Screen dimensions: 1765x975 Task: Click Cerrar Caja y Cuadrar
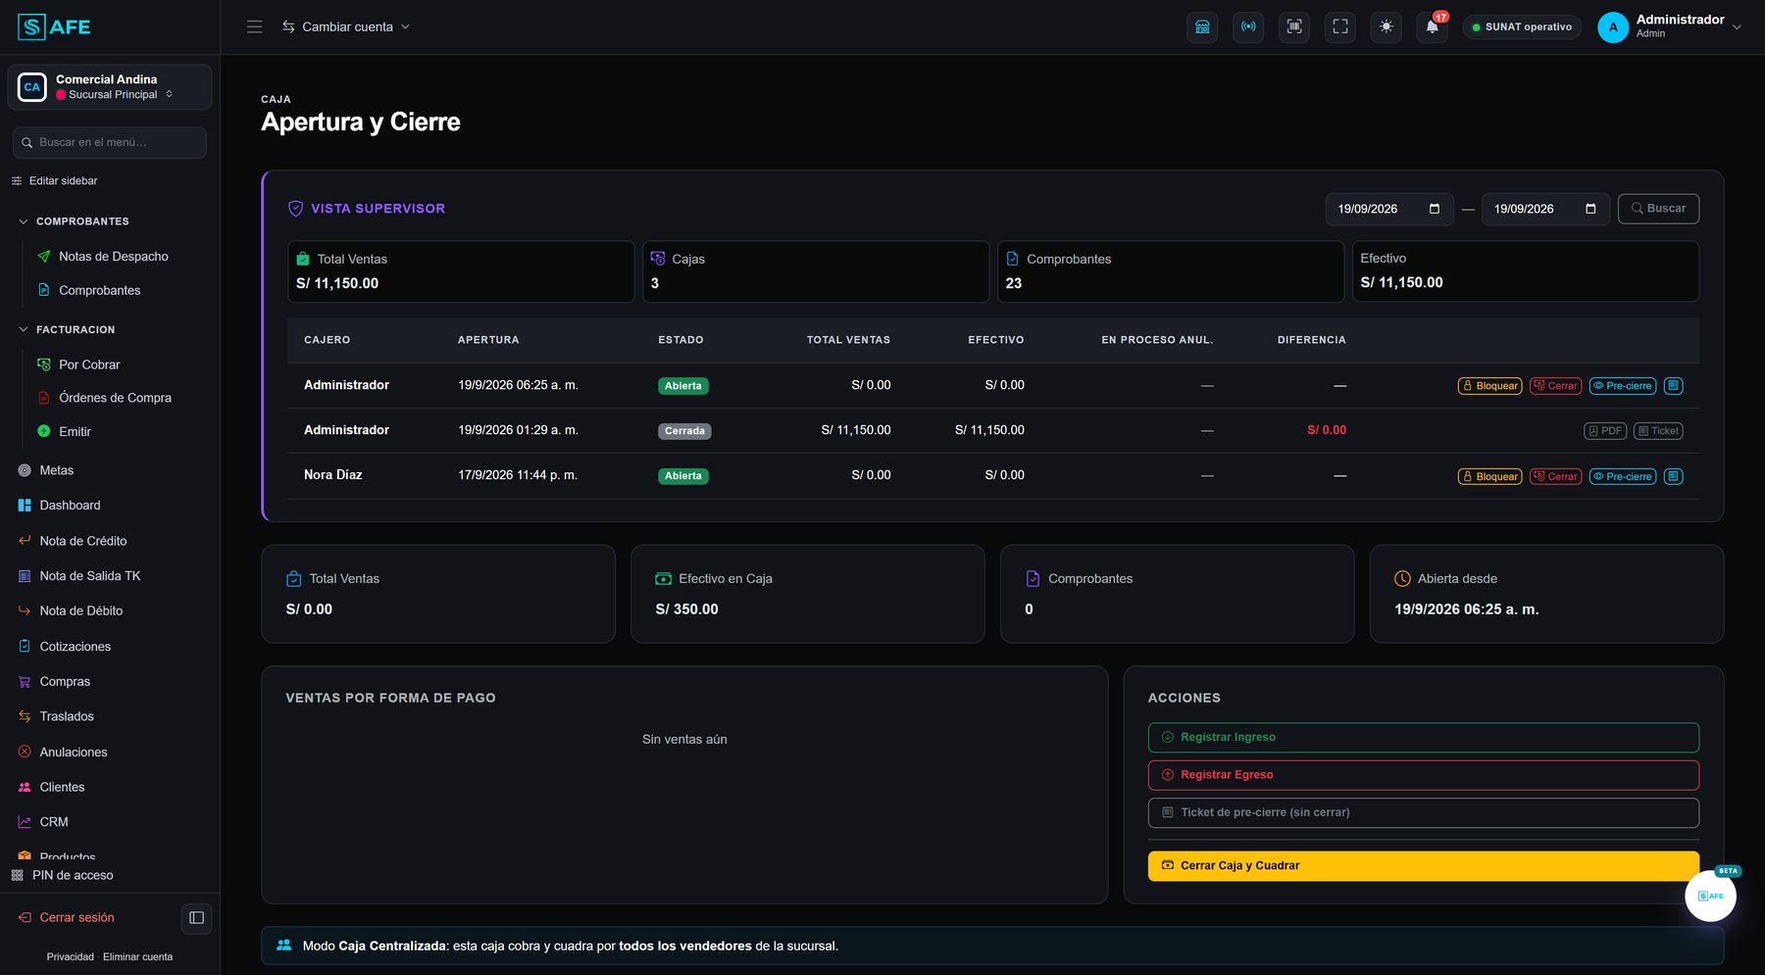(1423, 866)
